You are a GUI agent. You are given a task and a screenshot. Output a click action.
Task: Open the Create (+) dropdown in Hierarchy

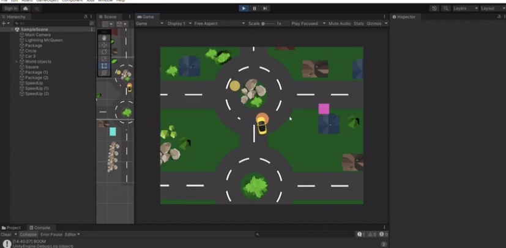click(x=6, y=23)
